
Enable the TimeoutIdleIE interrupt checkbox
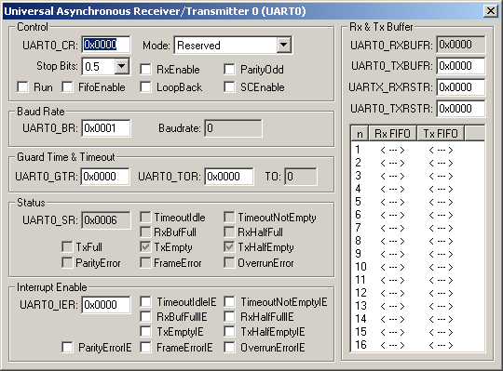click(145, 301)
